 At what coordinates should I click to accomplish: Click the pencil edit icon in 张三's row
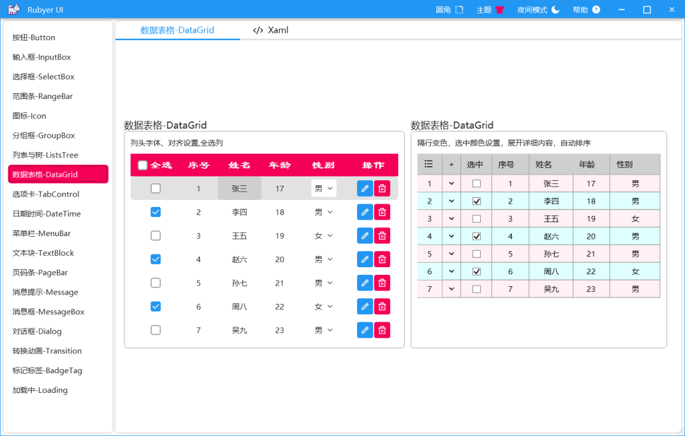(x=365, y=188)
